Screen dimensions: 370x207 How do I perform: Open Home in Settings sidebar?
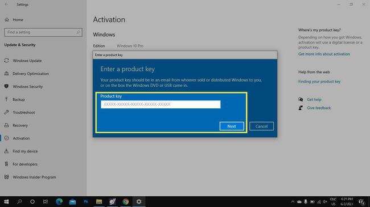coord(18,19)
